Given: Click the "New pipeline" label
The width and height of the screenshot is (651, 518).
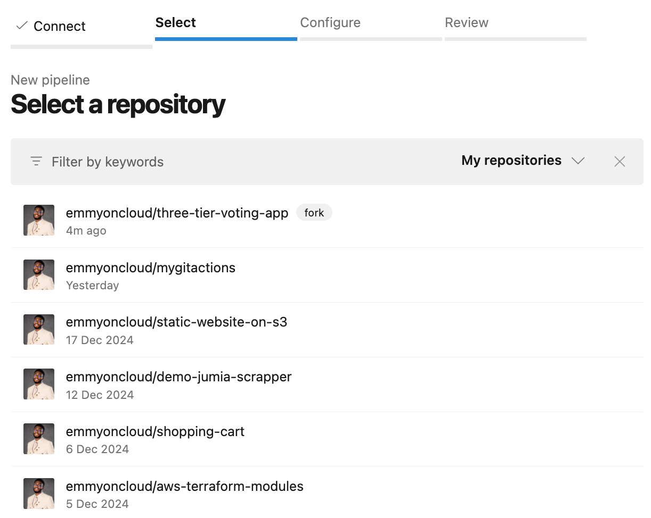Looking at the screenshot, I should click(50, 80).
